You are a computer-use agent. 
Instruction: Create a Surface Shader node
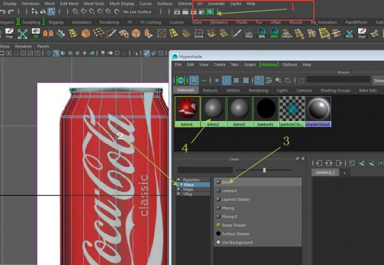(x=236, y=234)
